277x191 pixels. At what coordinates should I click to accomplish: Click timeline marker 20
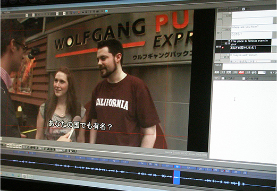point(200,169)
